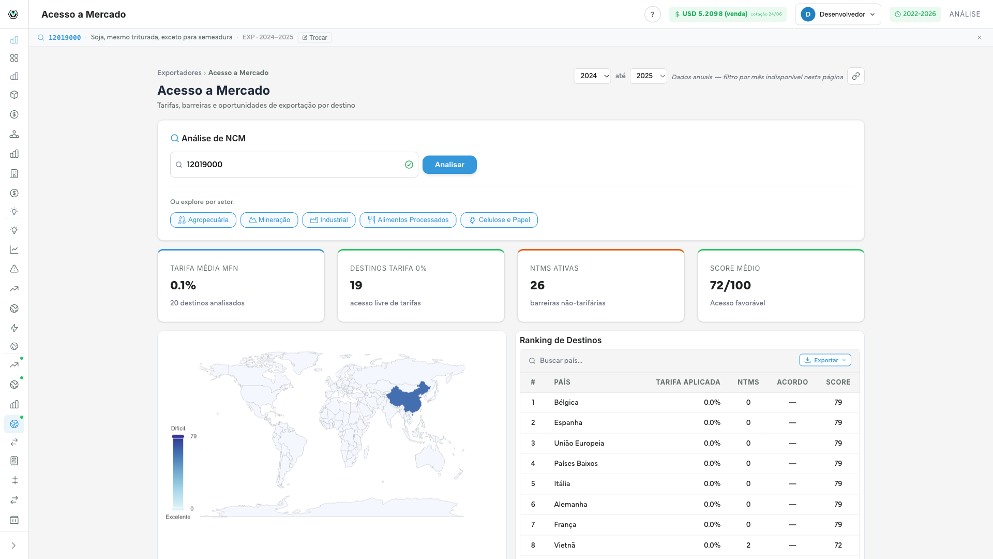The image size is (993, 559).
Task: Click the Buscar país search field
Action: [x=662, y=361]
